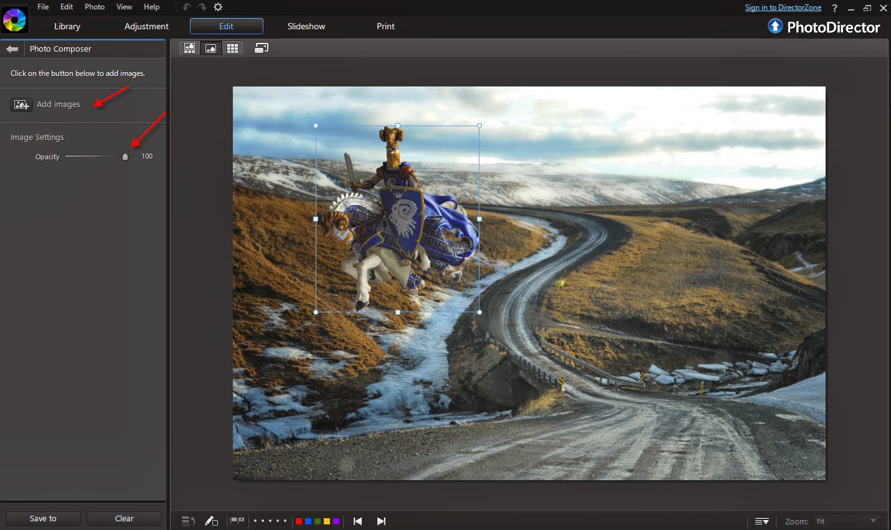Apply the green color label

[318, 521]
